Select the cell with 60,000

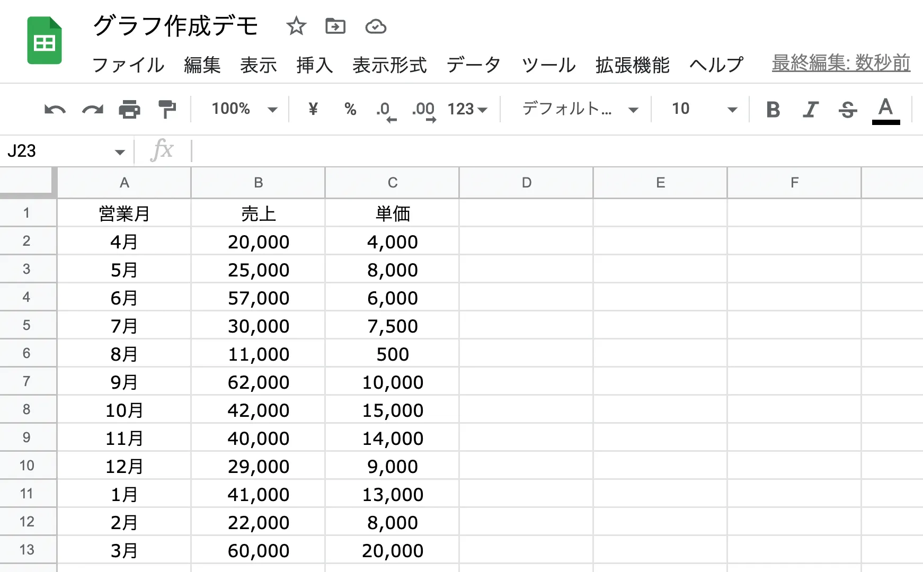click(258, 550)
